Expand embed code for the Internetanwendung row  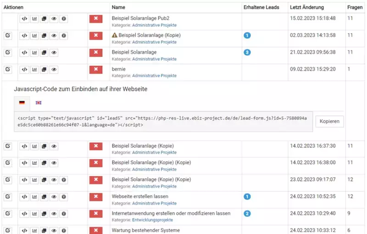coord(25,214)
